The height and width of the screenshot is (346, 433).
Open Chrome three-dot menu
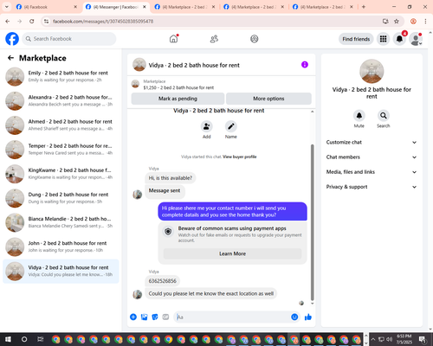coord(425,22)
